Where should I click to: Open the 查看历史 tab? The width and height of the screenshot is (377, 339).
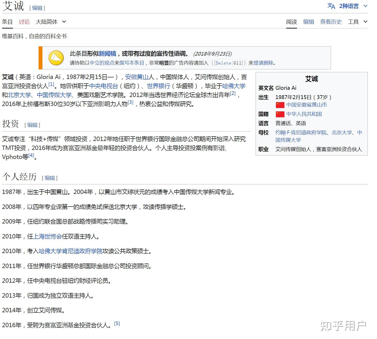331,22
